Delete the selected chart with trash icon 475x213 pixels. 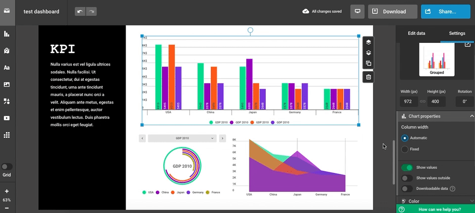[369, 76]
